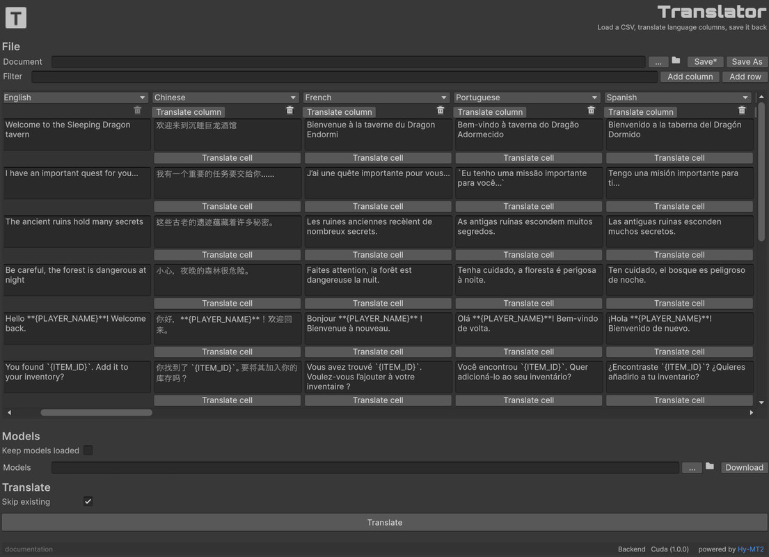Open the Hy-MT2 link
The width and height of the screenshot is (769, 557).
point(750,549)
